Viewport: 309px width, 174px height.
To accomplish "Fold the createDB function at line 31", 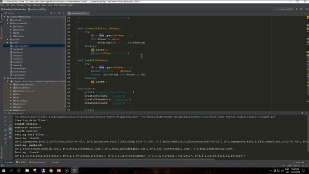I will pyautogui.click(x=77, y=29).
